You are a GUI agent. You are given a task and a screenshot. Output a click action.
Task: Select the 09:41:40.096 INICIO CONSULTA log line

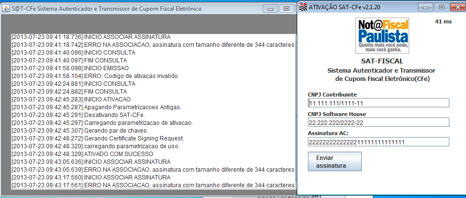pos(73,53)
